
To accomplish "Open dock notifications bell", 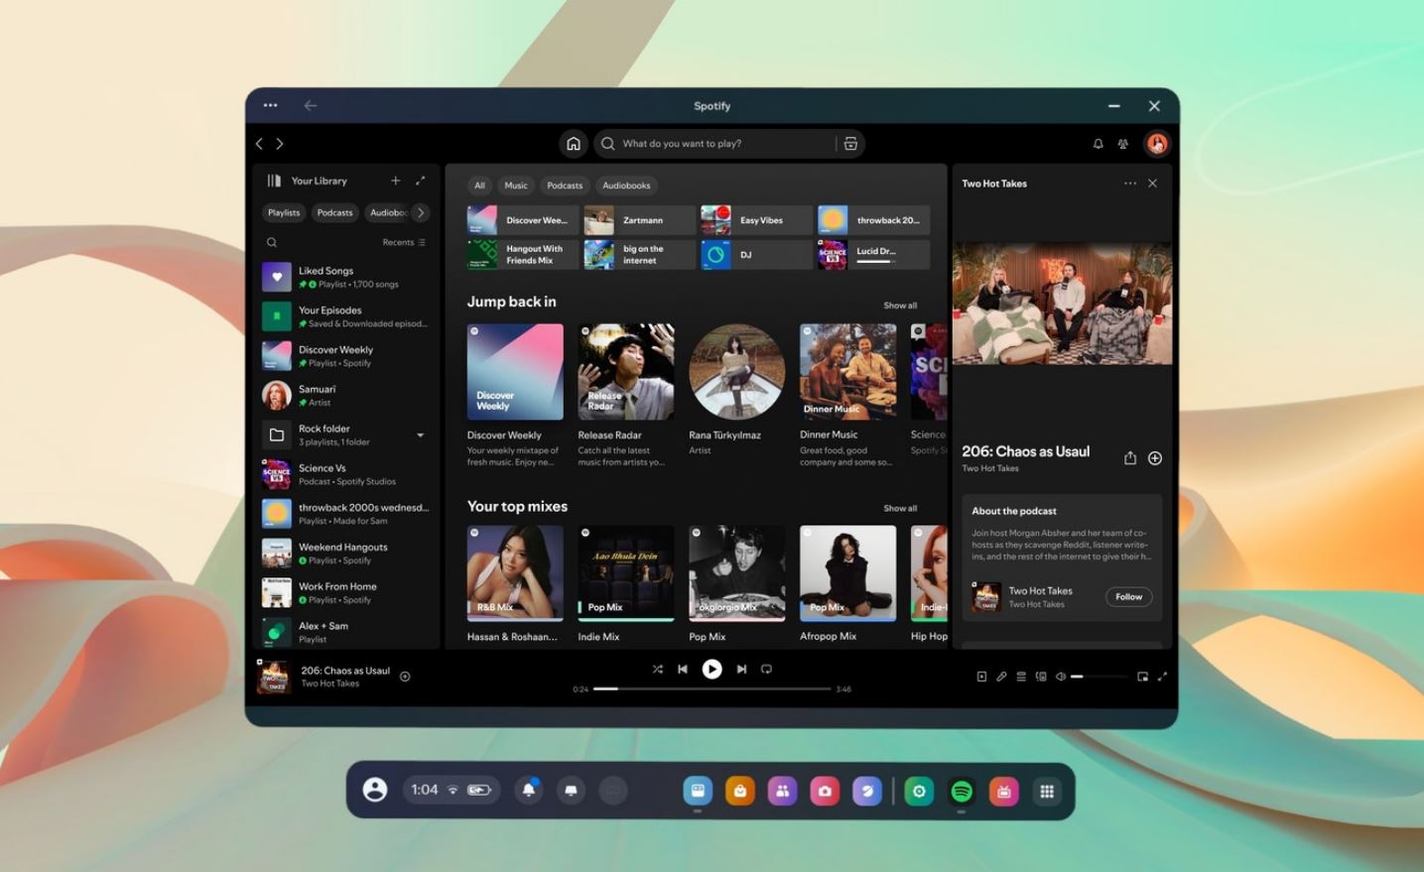I will 529,791.
